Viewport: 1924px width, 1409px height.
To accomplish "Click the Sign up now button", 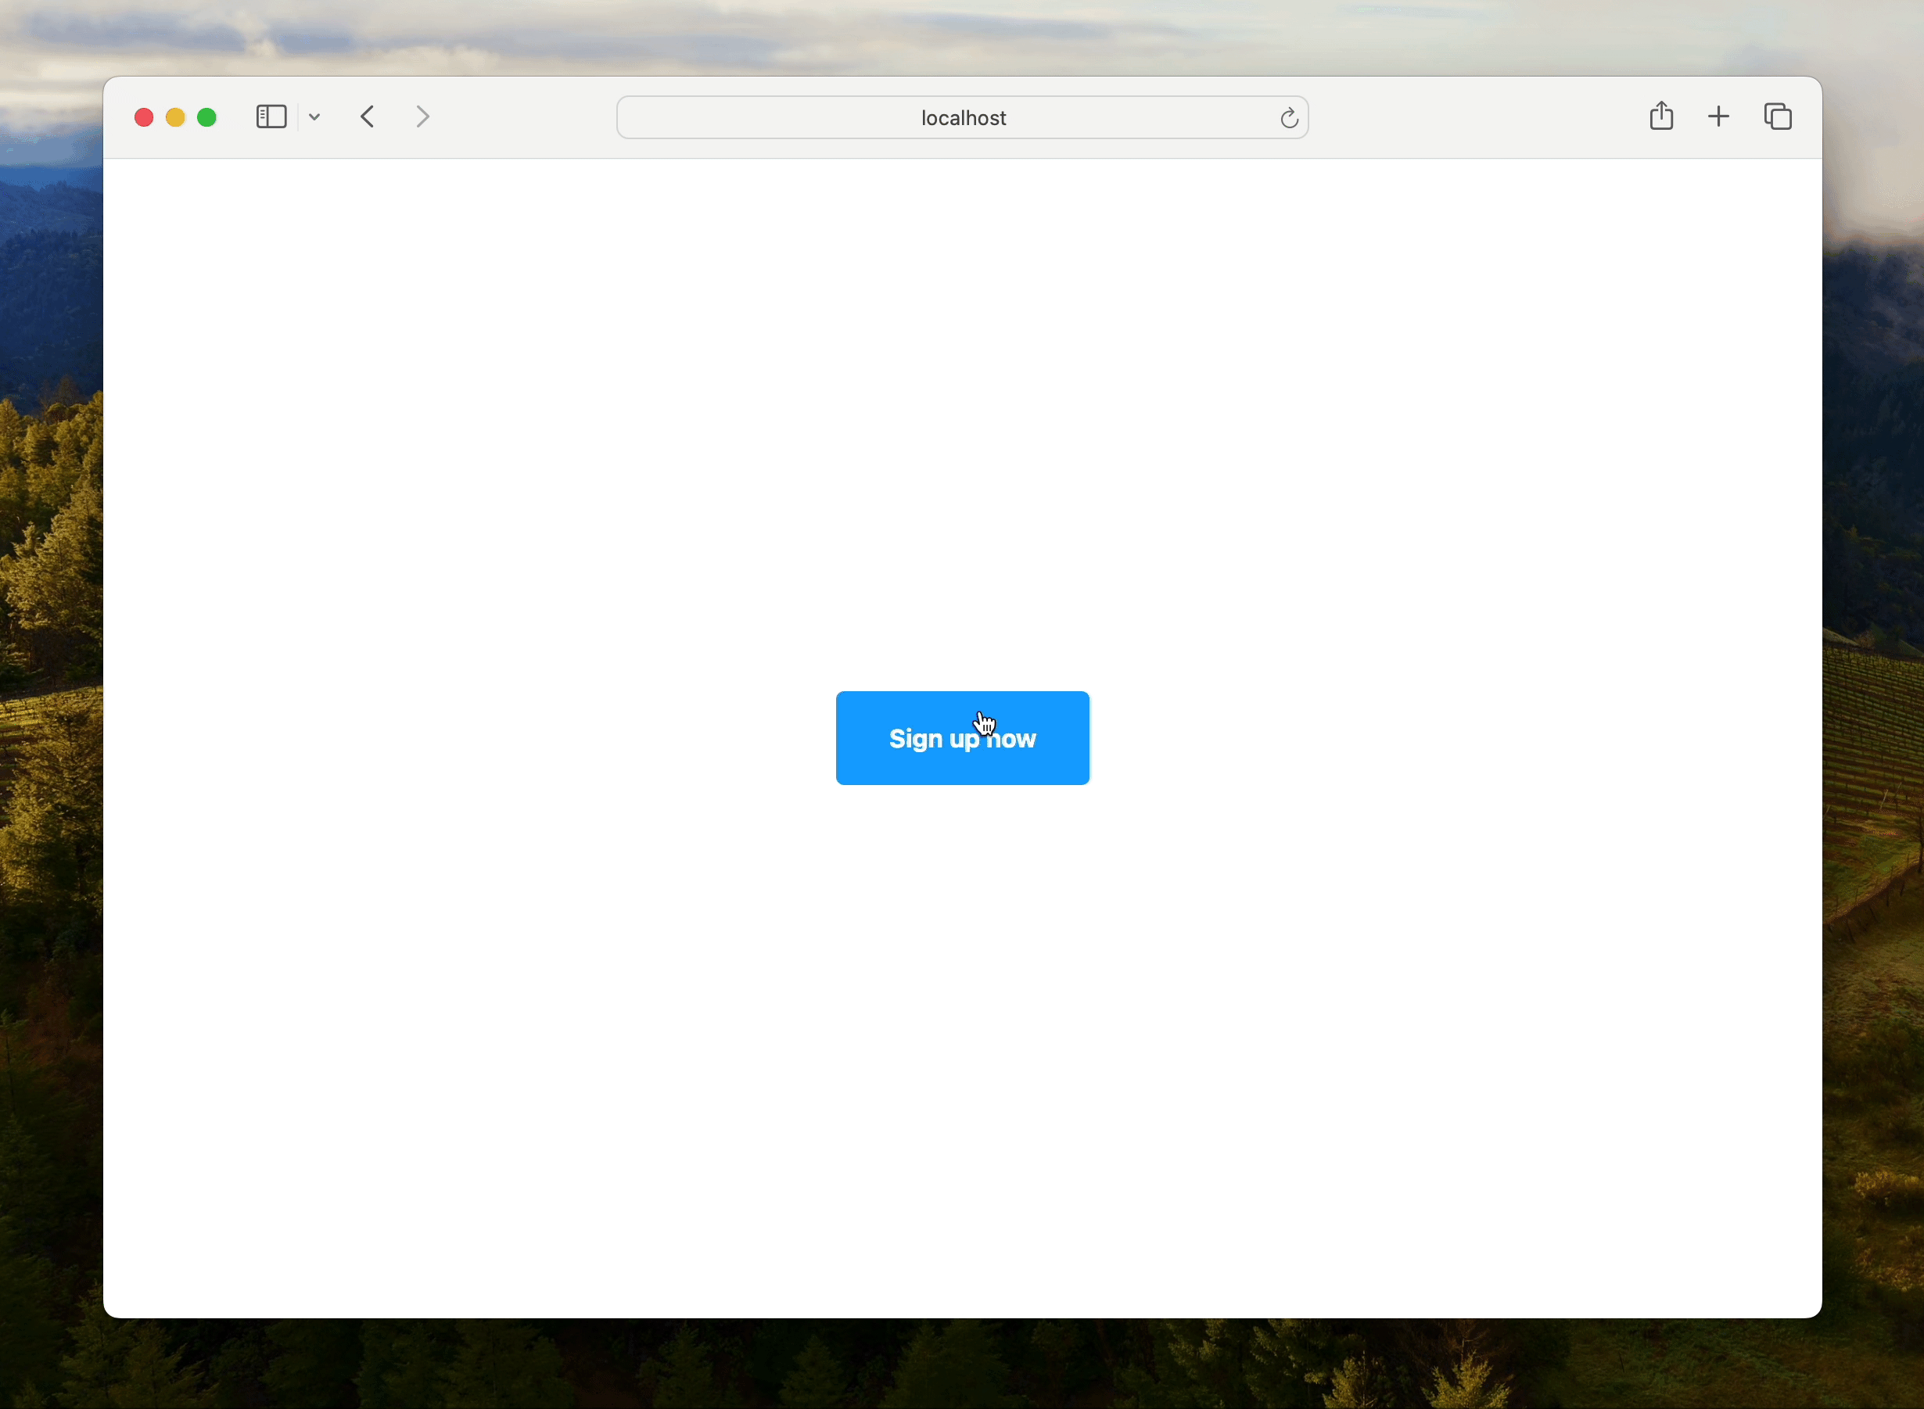I will click(x=963, y=738).
